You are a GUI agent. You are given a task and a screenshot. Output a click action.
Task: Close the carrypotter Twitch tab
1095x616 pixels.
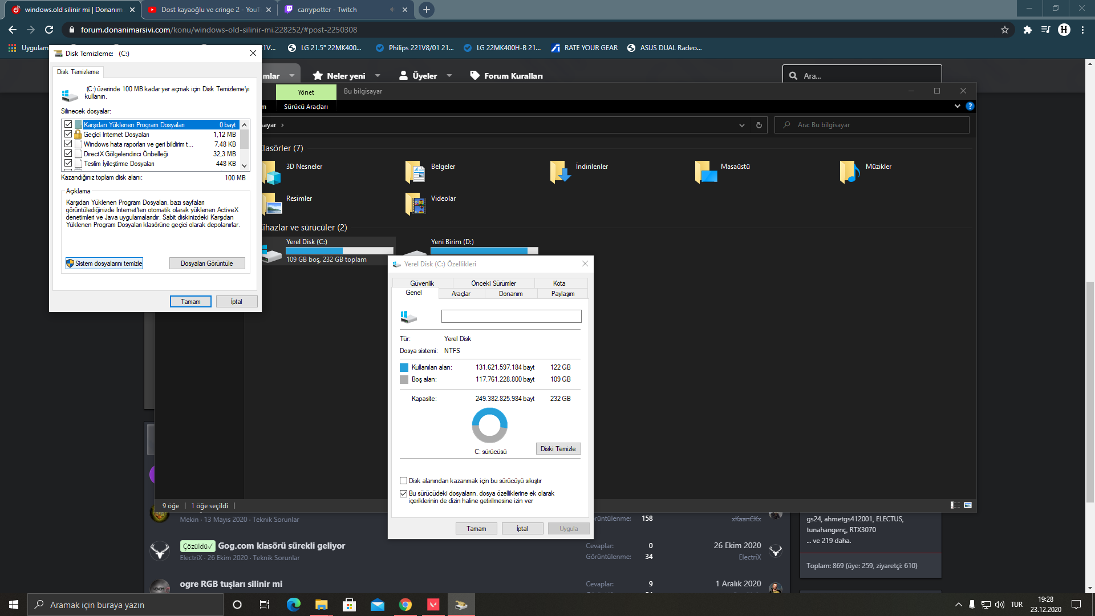click(x=405, y=10)
